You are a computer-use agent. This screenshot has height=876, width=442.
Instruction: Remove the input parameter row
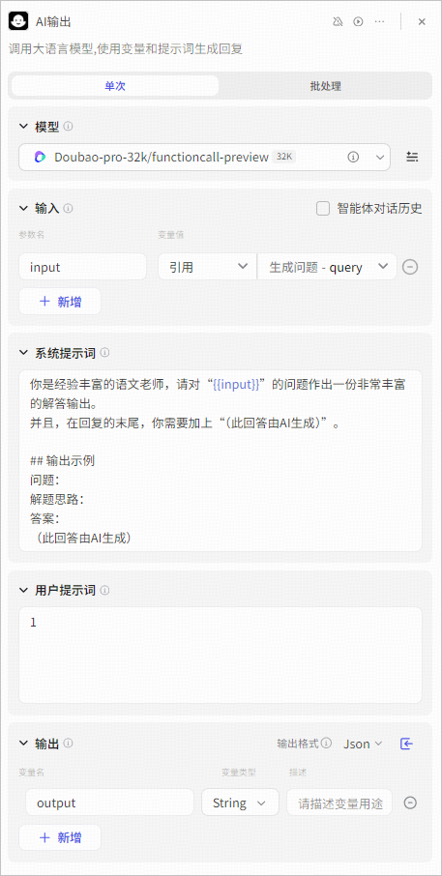[x=410, y=267]
